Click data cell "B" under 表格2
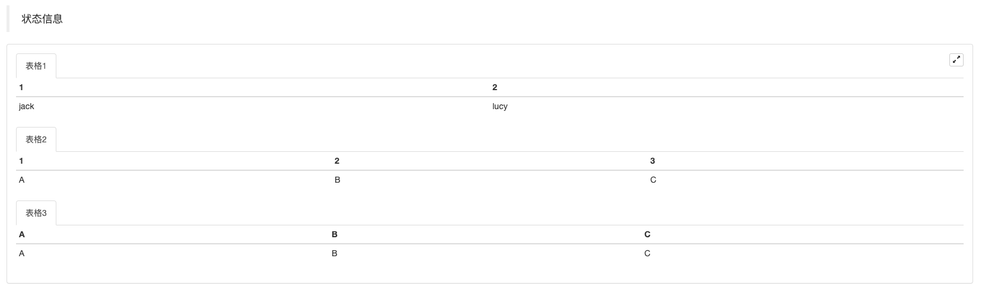 coord(338,180)
